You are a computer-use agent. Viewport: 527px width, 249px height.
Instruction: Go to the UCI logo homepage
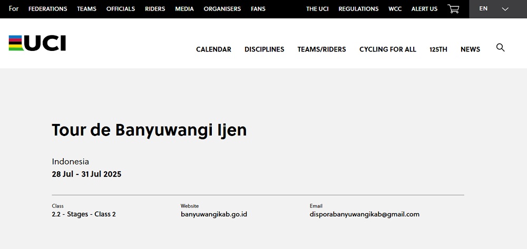[x=37, y=43]
